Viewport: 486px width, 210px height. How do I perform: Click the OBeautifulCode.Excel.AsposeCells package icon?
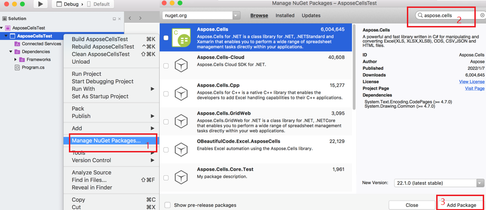click(181, 150)
